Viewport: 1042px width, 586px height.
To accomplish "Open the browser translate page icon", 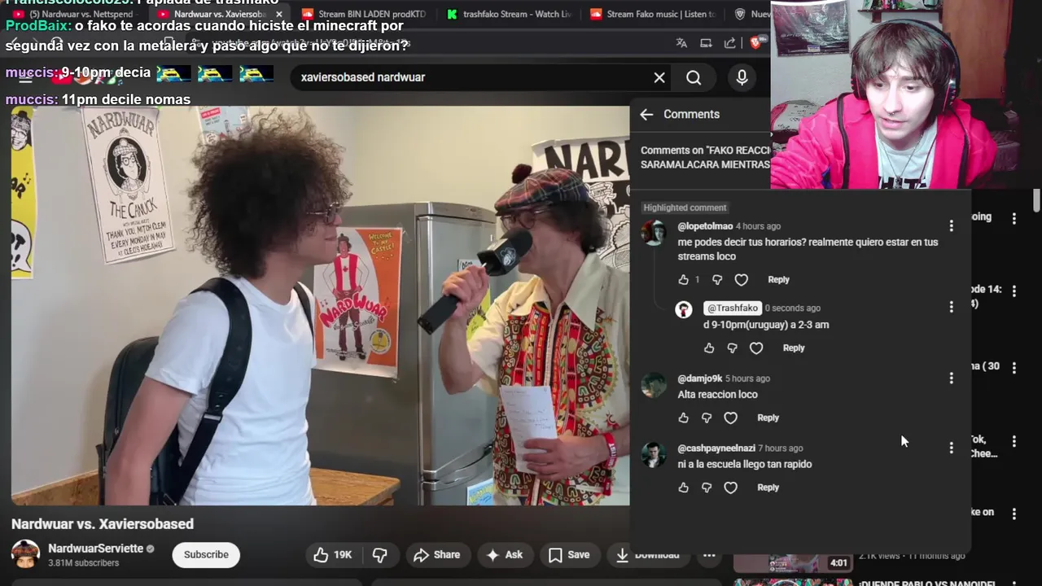I will click(x=681, y=43).
